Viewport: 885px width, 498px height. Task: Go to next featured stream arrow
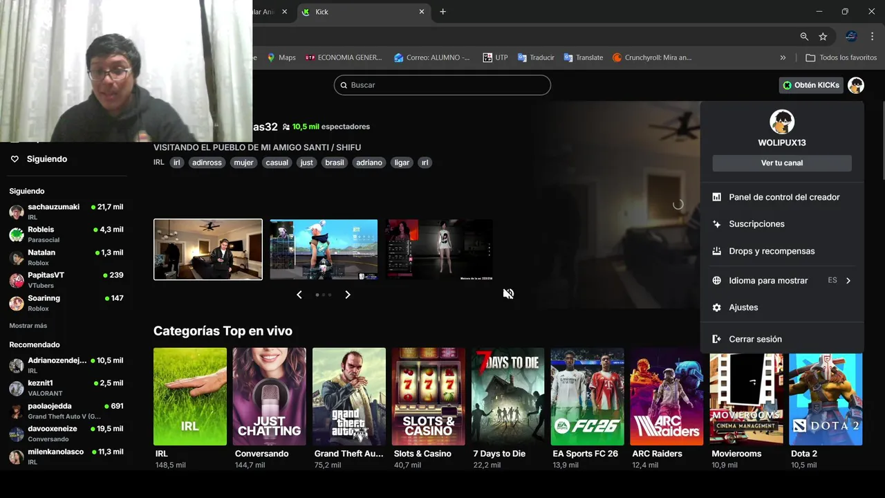[x=348, y=295]
